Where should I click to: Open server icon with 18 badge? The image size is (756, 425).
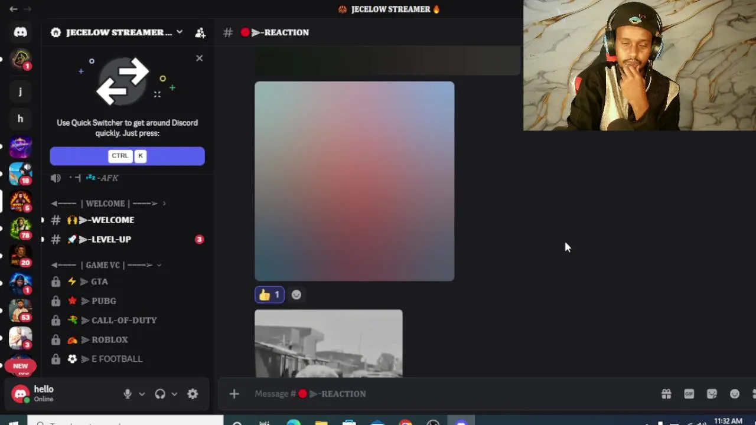[x=21, y=174]
